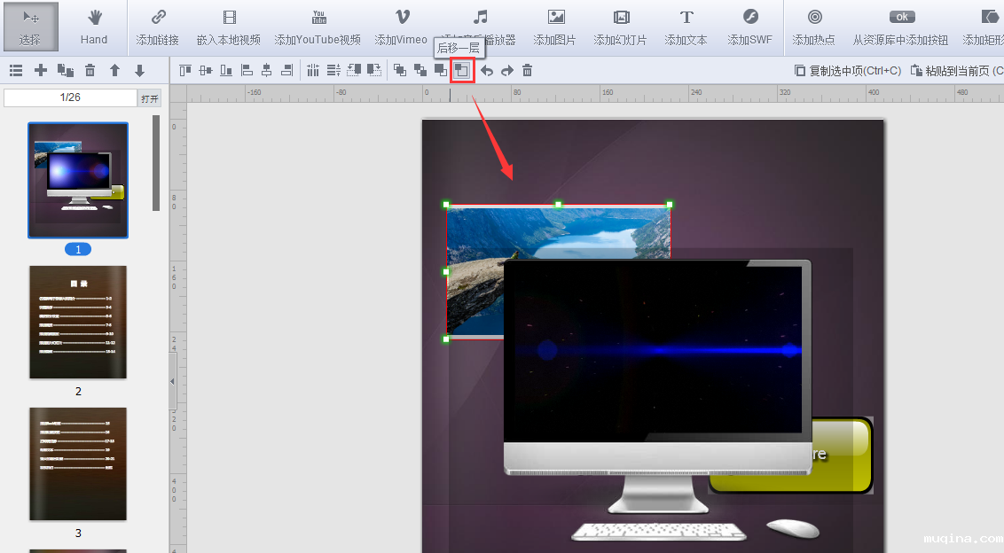The image size is (1004, 553).
Task: Click the 添加链接 (add link) tool
Action: tap(157, 27)
